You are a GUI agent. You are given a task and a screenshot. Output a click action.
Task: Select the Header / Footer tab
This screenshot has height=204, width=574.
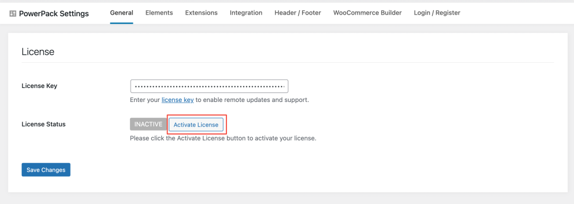coord(298,13)
